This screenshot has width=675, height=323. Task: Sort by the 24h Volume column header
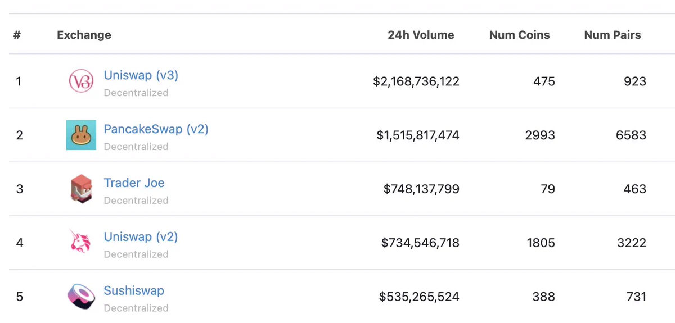[421, 35]
